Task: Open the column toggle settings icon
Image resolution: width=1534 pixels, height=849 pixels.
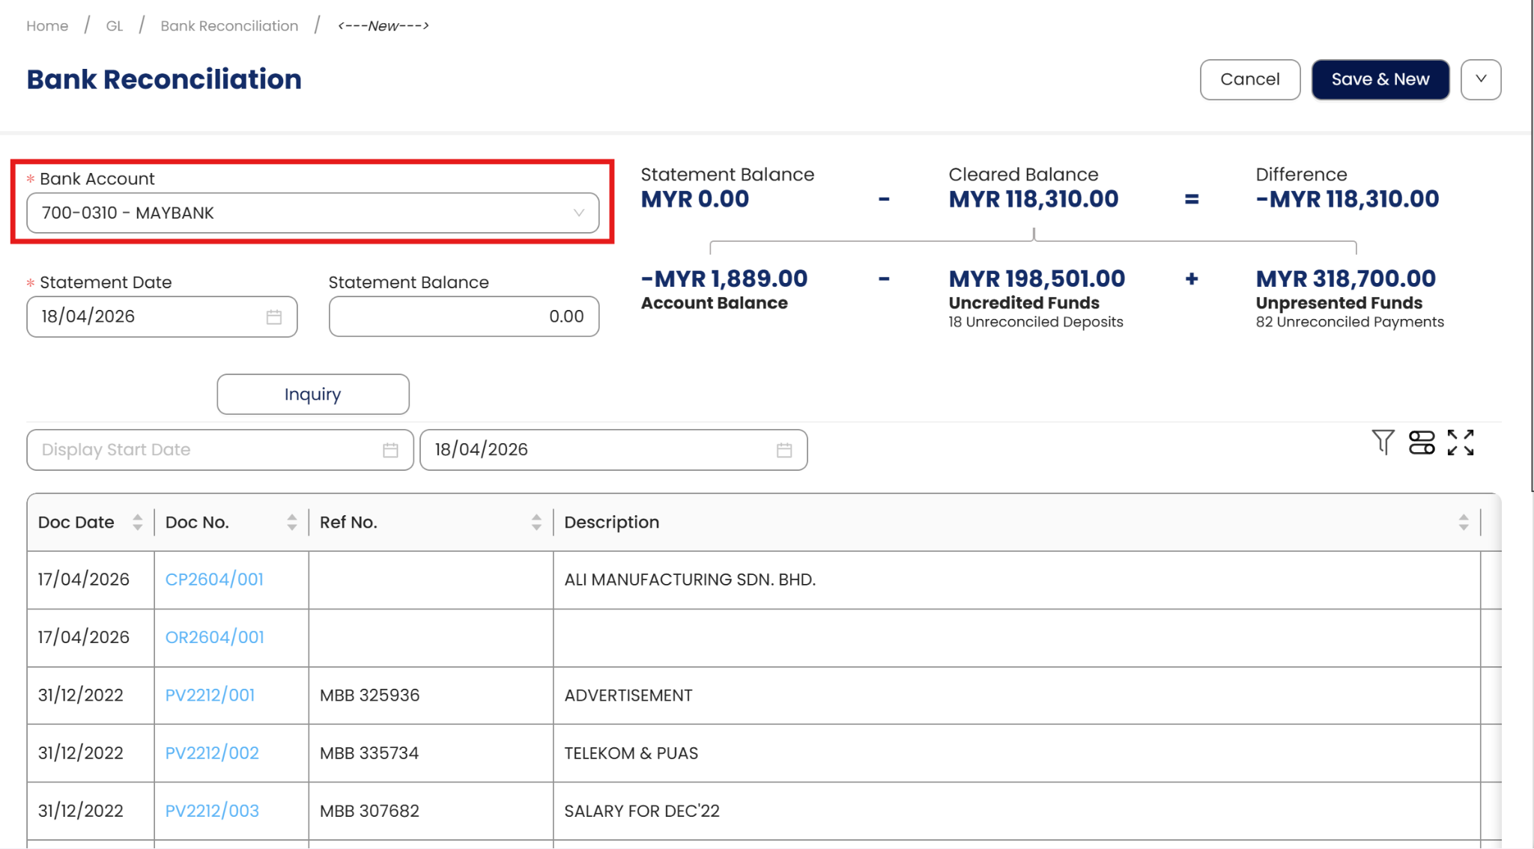Action: (x=1421, y=442)
